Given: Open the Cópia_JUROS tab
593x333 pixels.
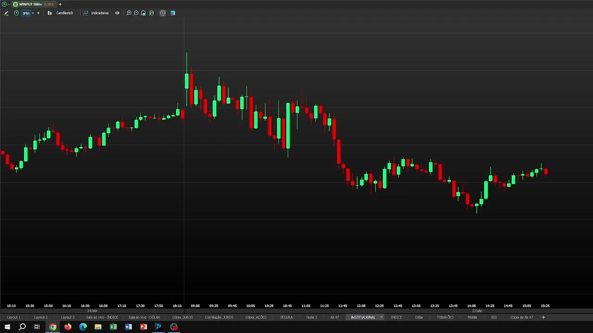Looking at the screenshot, I should (x=183, y=317).
